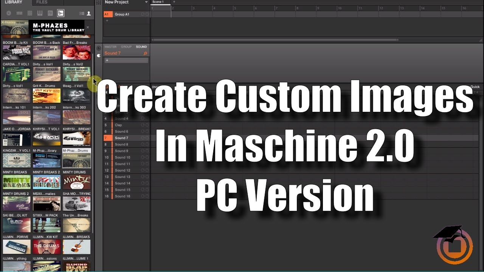Click the plug-in icon below channel knob

pyautogui.click(x=99, y=56)
